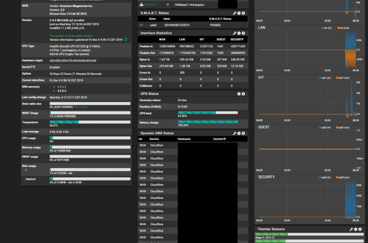The image size is (368, 243).
Task: Click the Thermal Zone 1 bar
Action: tap(309, 235)
